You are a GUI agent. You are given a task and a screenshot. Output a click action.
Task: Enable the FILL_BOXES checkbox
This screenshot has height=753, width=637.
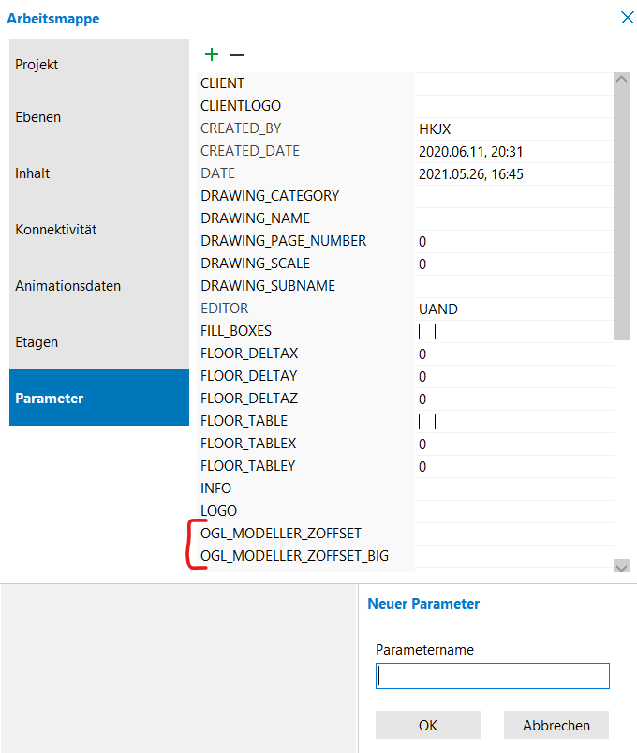point(427,331)
